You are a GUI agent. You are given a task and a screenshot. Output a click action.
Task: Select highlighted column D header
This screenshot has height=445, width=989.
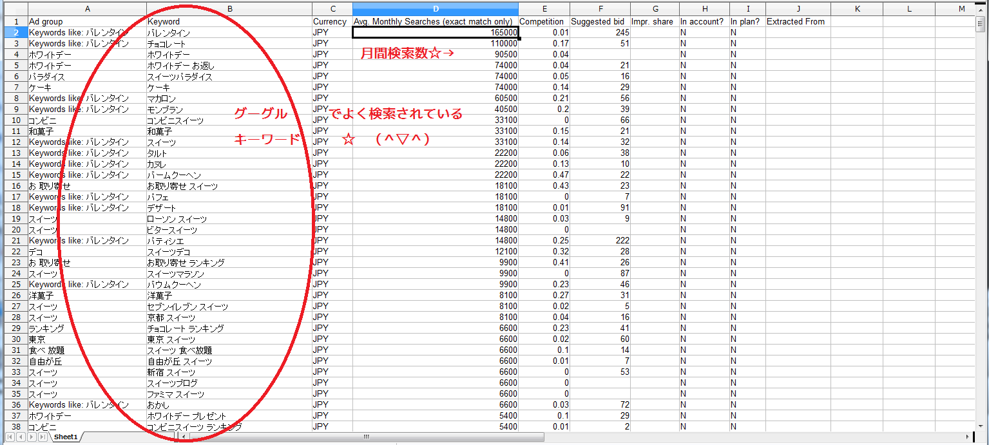pos(436,8)
